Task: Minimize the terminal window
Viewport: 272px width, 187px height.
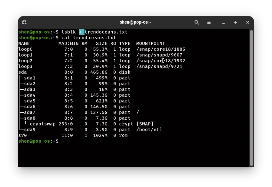Action: tap(223, 22)
